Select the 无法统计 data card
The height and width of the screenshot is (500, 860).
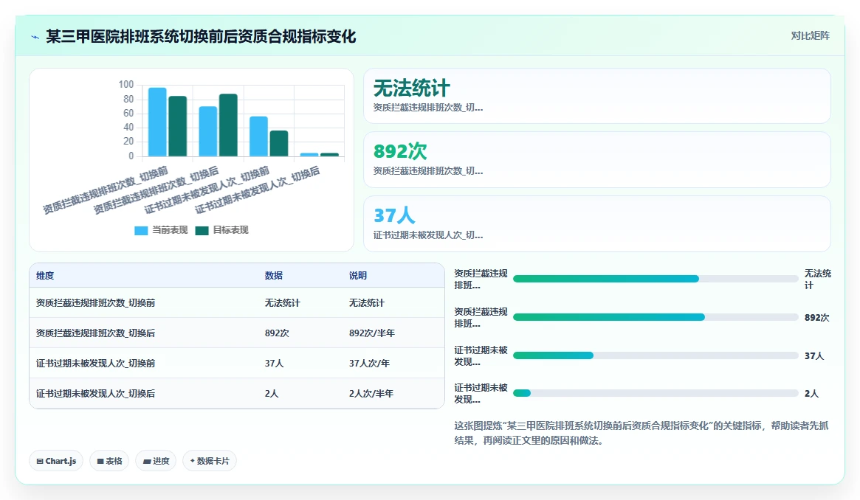[596, 96]
